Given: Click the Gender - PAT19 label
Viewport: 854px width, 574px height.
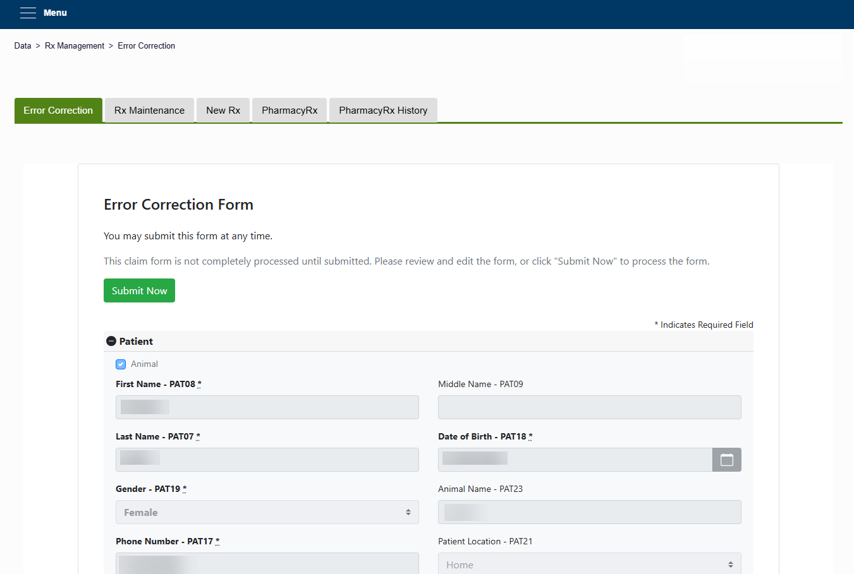Looking at the screenshot, I should point(151,489).
